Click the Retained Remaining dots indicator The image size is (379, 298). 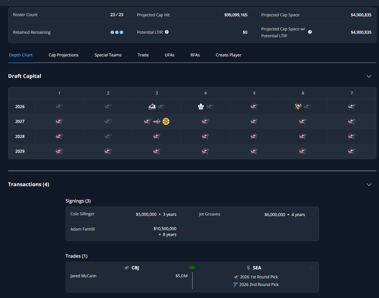[x=117, y=32]
